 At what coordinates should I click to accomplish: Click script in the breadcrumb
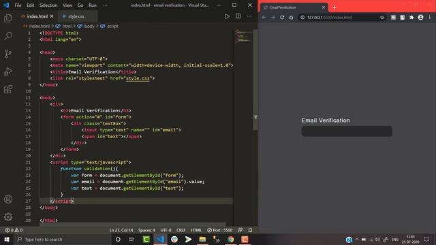(112, 26)
